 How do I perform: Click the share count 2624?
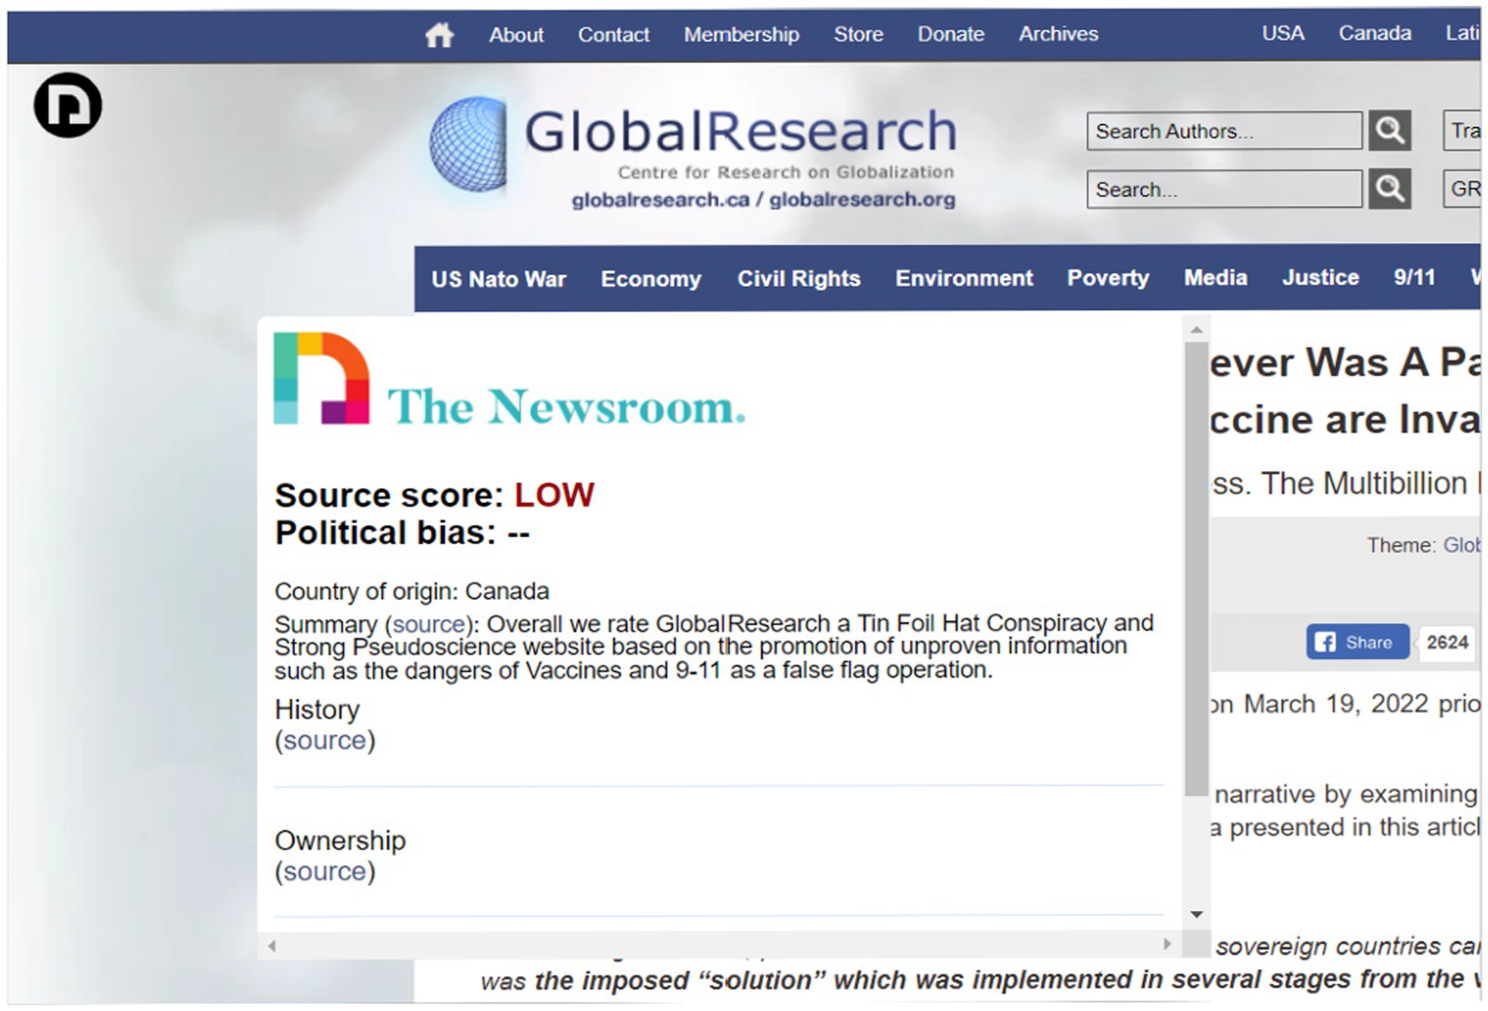click(x=1447, y=642)
